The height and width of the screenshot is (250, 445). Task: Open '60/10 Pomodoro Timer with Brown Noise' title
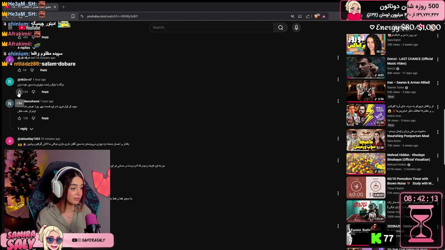tap(410, 181)
